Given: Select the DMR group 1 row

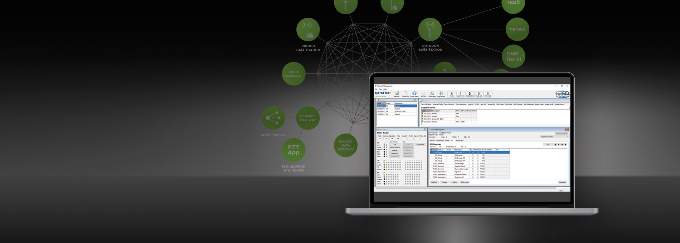Looking at the screenshot, I should 470,152.
